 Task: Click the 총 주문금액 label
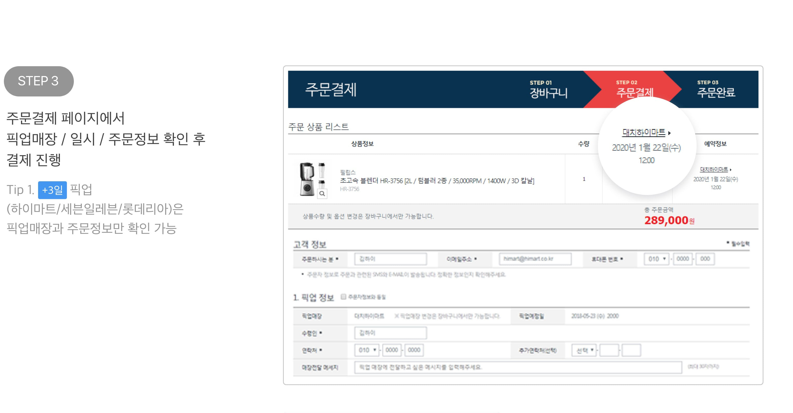click(x=659, y=210)
